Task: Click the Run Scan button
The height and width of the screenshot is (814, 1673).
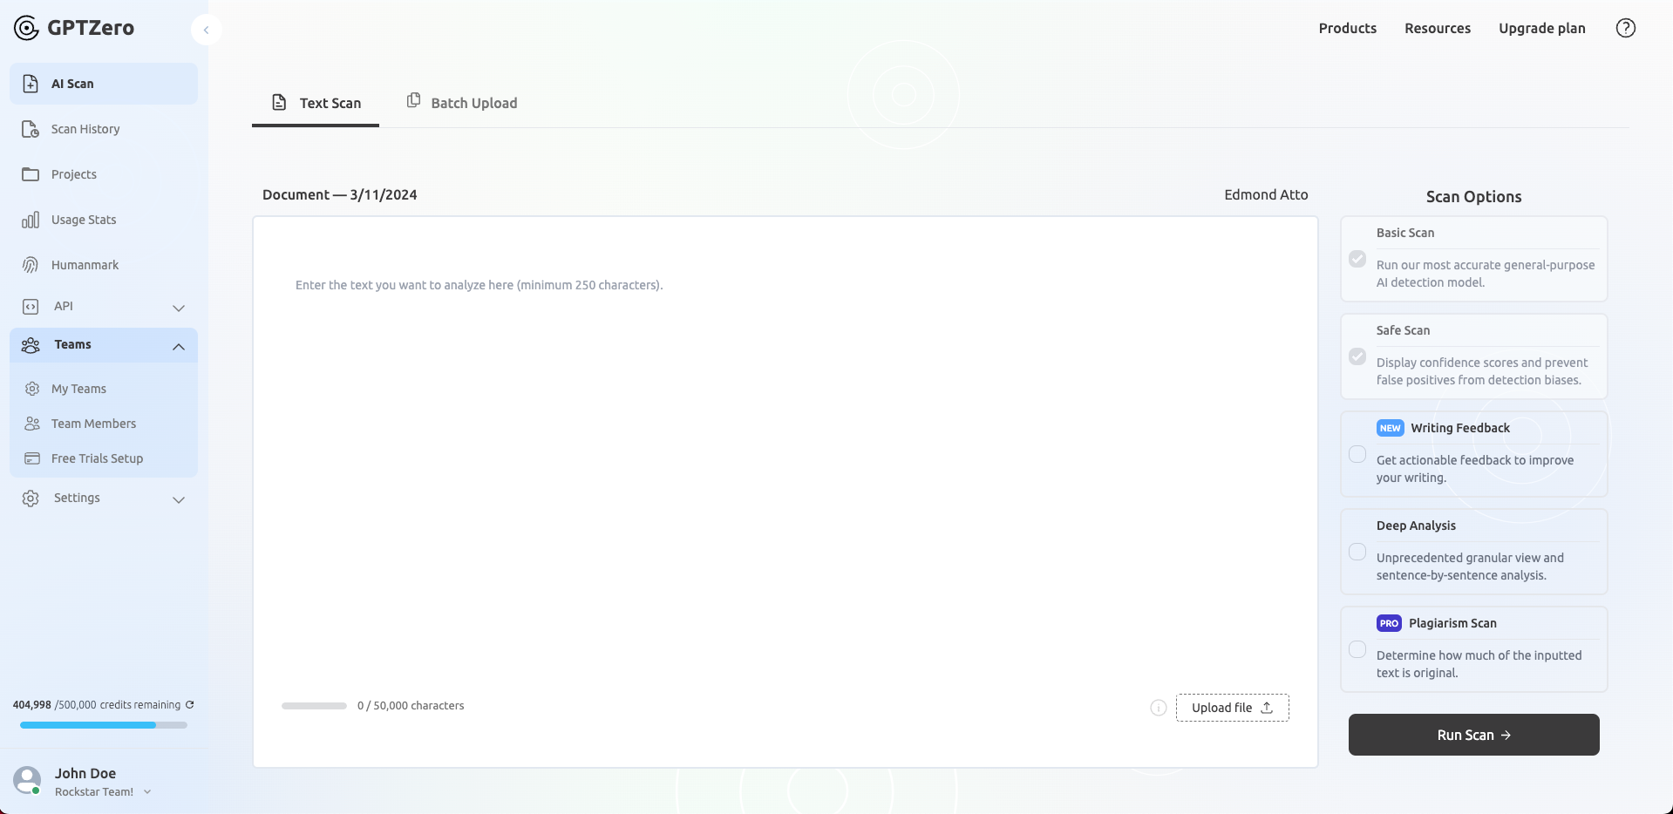Action: pyautogui.click(x=1472, y=735)
